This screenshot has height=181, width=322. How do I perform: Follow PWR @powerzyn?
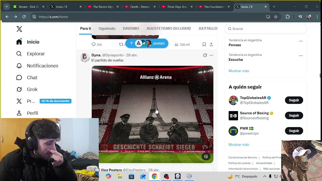294,131
